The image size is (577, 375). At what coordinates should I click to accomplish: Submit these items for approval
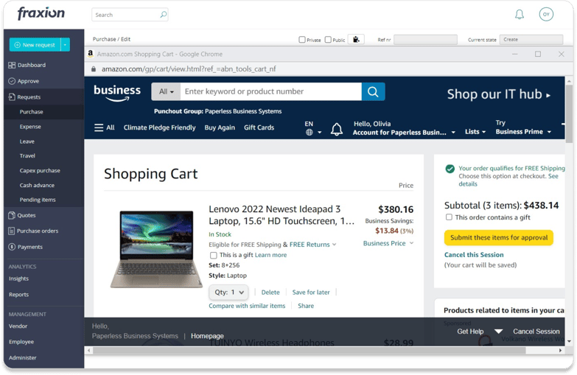(499, 238)
